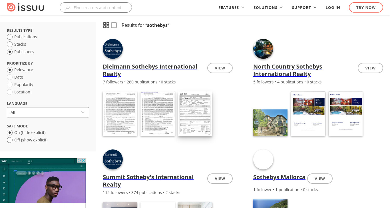Open North Country Sothebys International Realty link
This screenshot has width=390, height=208.
[288, 70]
